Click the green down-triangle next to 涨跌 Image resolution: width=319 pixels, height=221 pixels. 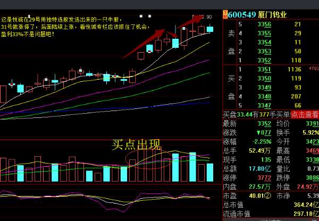tap(257, 132)
